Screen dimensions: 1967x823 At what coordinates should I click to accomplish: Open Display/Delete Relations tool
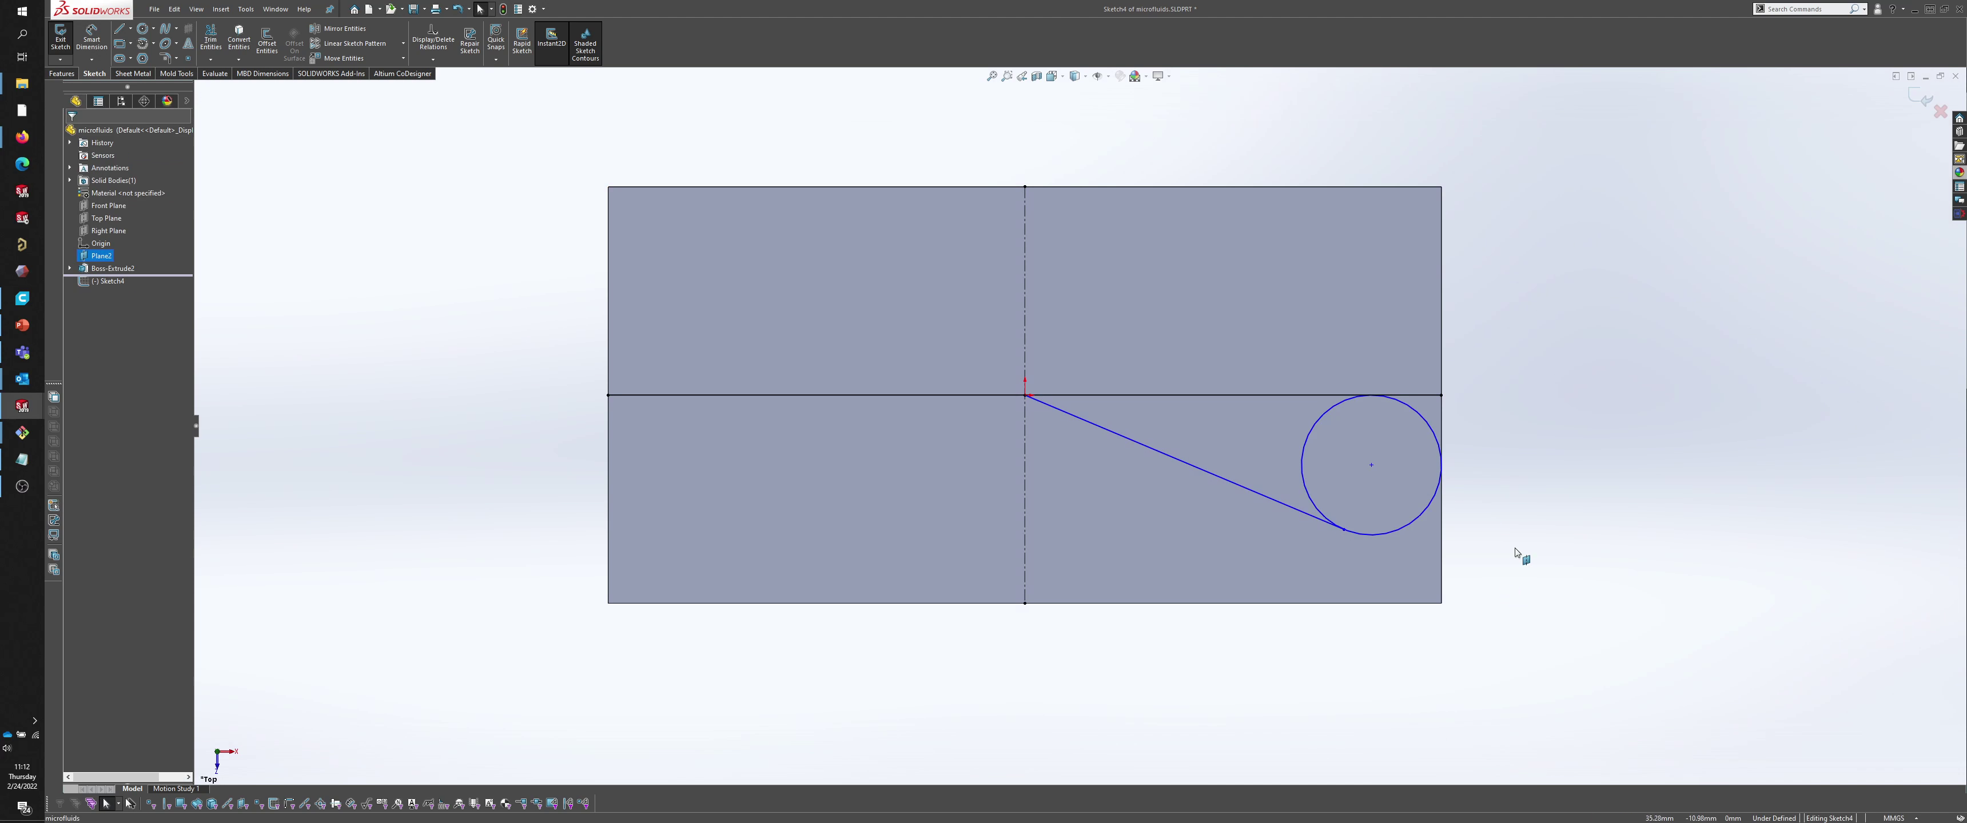click(433, 38)
